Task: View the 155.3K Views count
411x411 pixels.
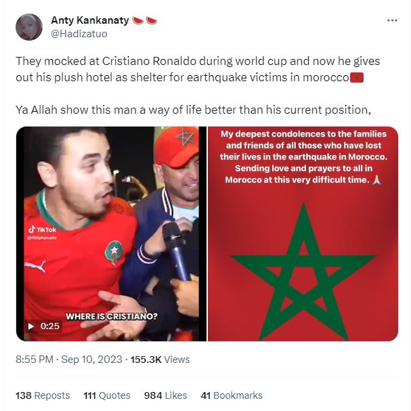Action: (160, 360)
